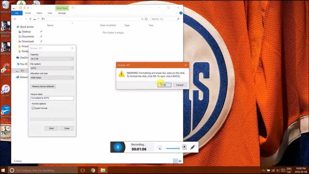Click the microphone level icon in the recorder

point(160,148)
